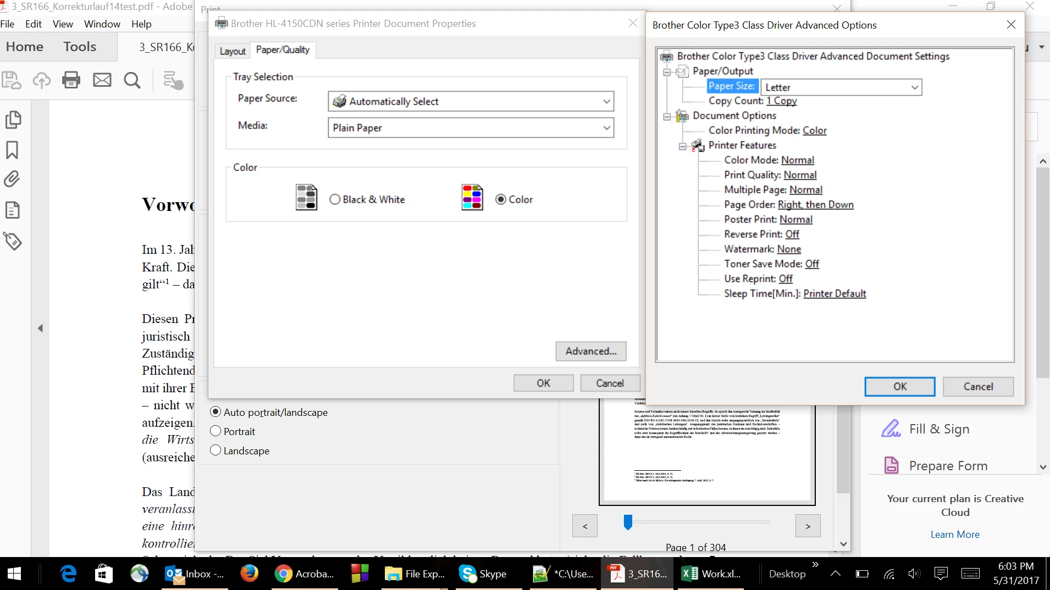The height and width of the screenshot is (590, 1050).
Task: Click Cancel in Document Properties dialog
Action: 610,383
